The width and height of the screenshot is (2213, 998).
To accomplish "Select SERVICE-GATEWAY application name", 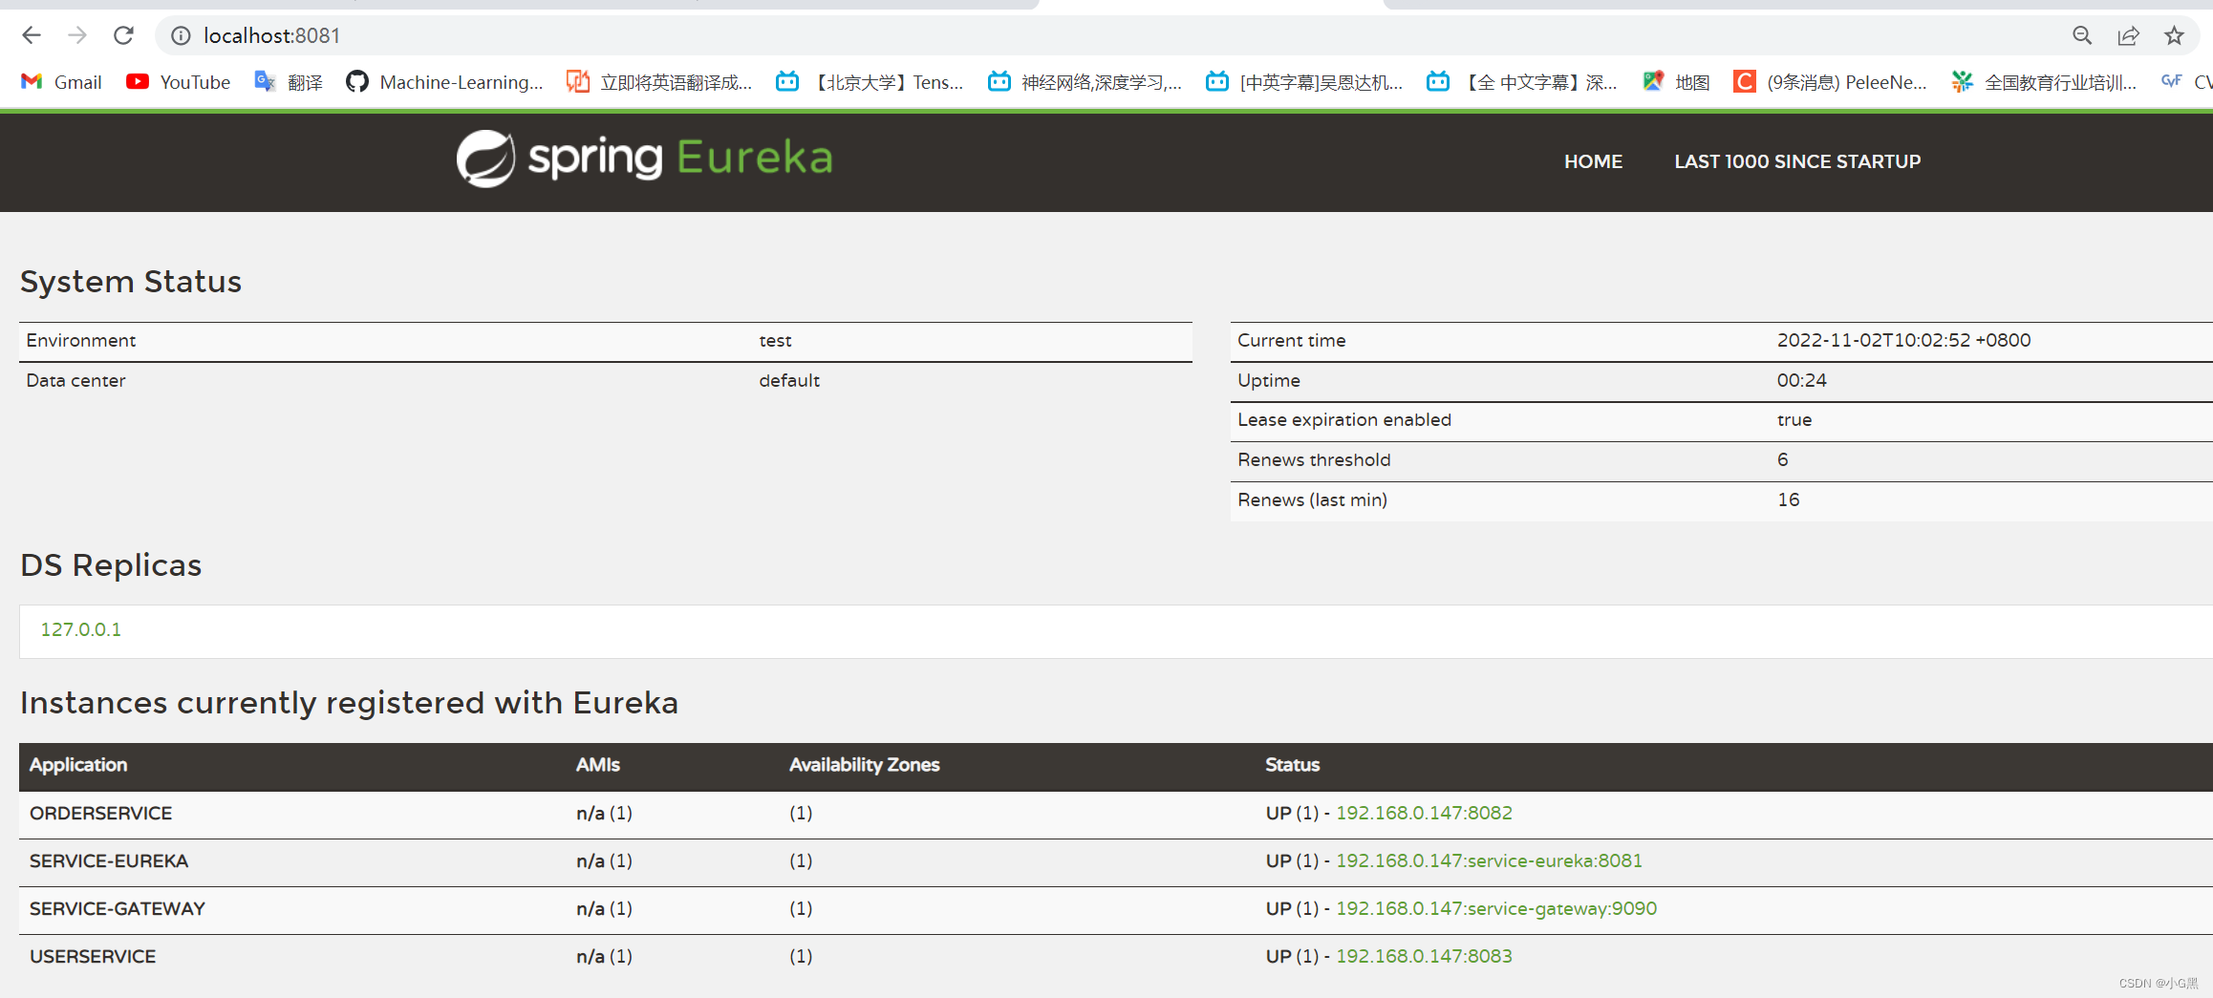I will (x=118, y=908).
